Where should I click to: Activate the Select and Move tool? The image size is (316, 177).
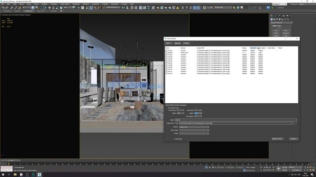click(x=49, y=8)
